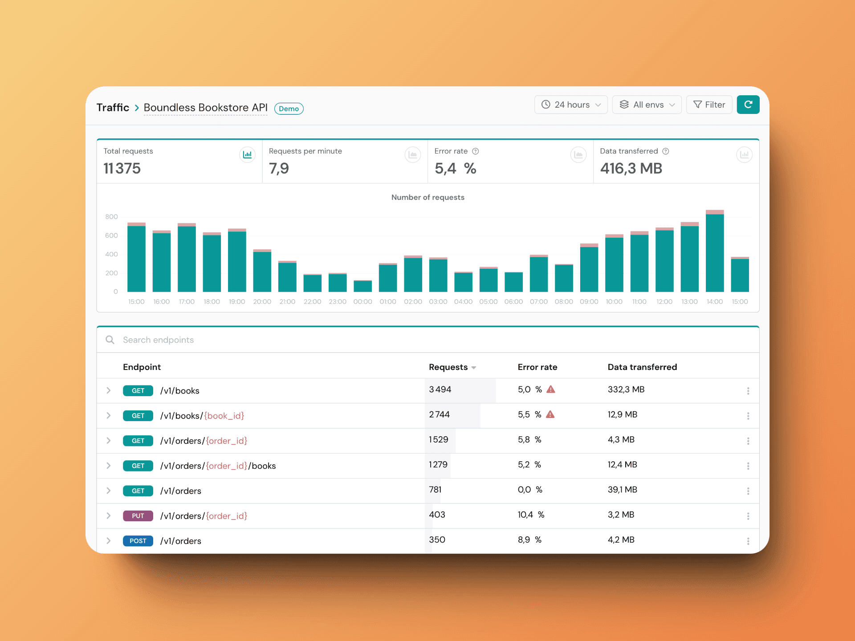Select the bar chart icon on Total requests card
The width and height of the screenshot is (855, 641).
click(248, 155)
